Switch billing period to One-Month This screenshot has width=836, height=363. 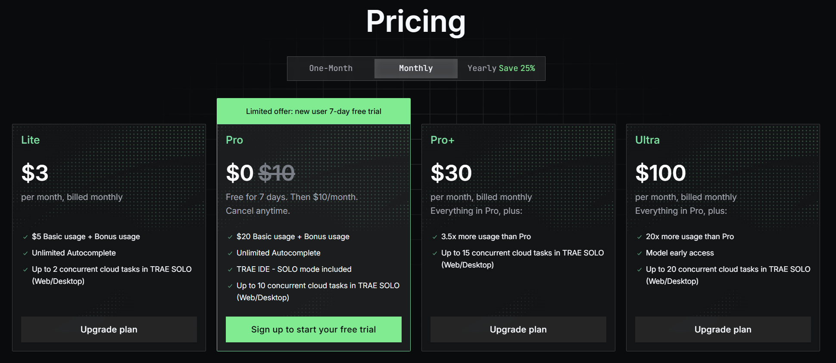pyautogui.click(x=331, y=68)
